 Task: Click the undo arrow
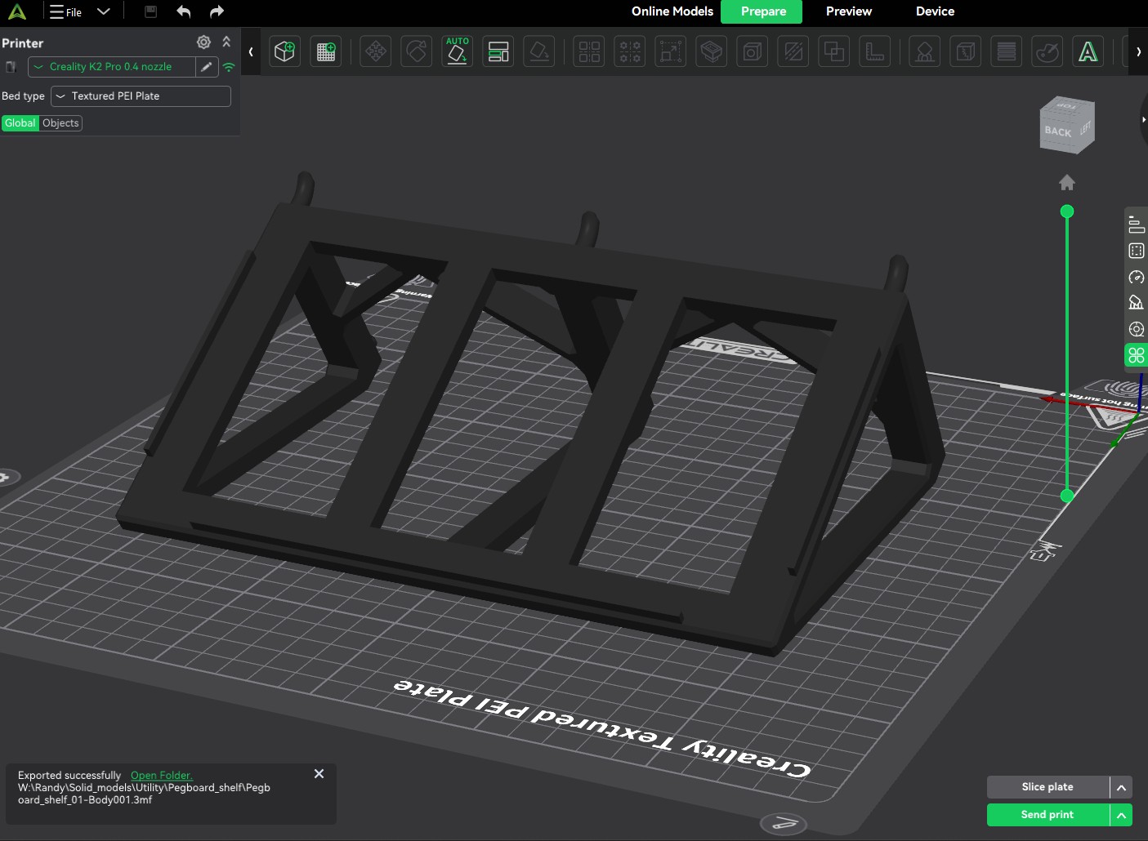183,11
